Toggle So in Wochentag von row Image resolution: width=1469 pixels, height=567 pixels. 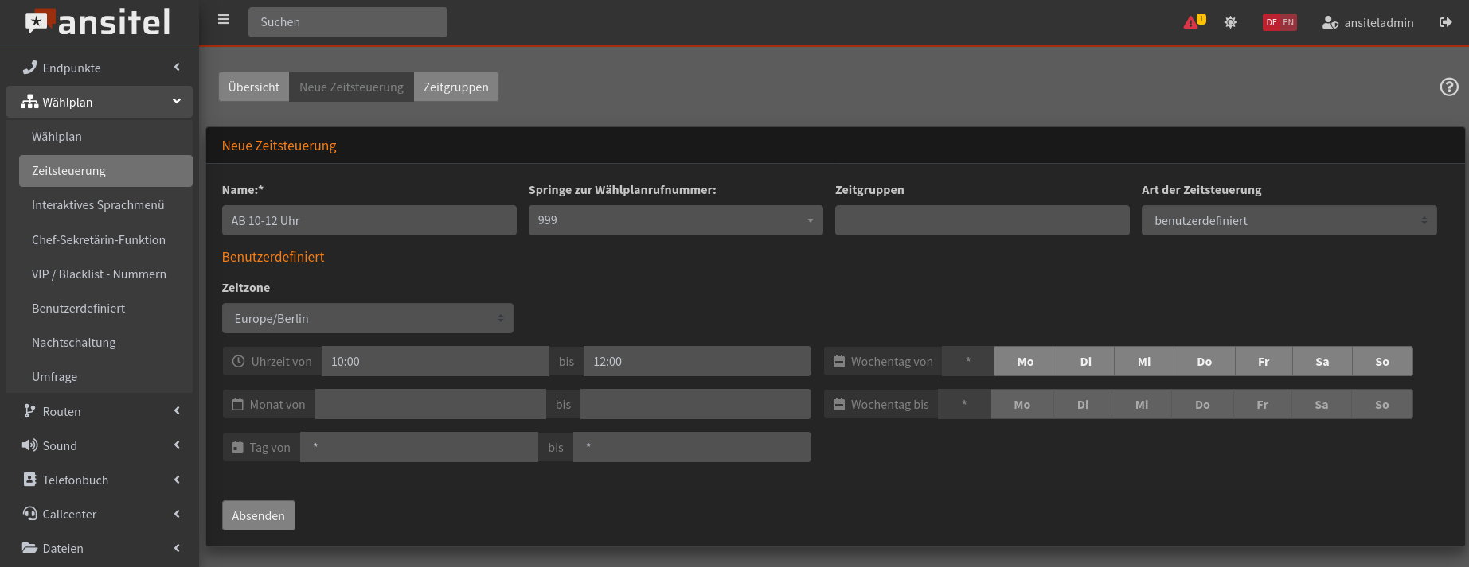click(1382, 362)
